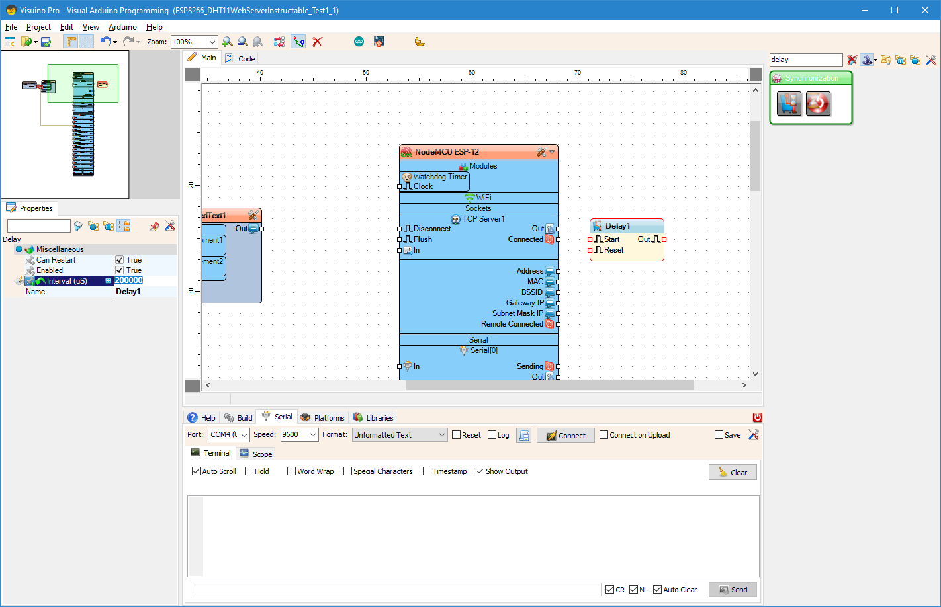Click the crescent moon night-mode icon
The height and width of the screenshot is (607, 941).
[420, 42]
